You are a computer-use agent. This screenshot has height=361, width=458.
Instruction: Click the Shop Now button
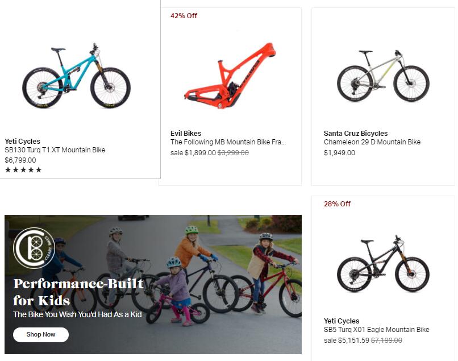pyautogui.click(x=41, y=335)
